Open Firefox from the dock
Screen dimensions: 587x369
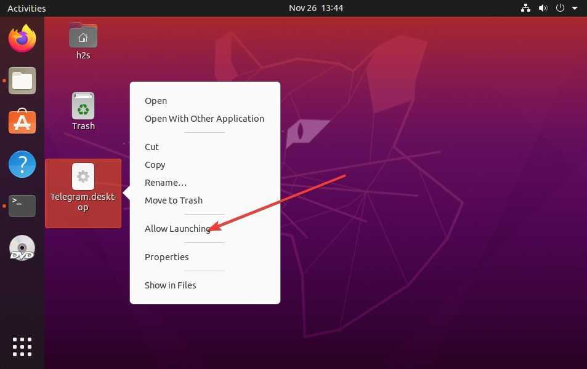22,39
